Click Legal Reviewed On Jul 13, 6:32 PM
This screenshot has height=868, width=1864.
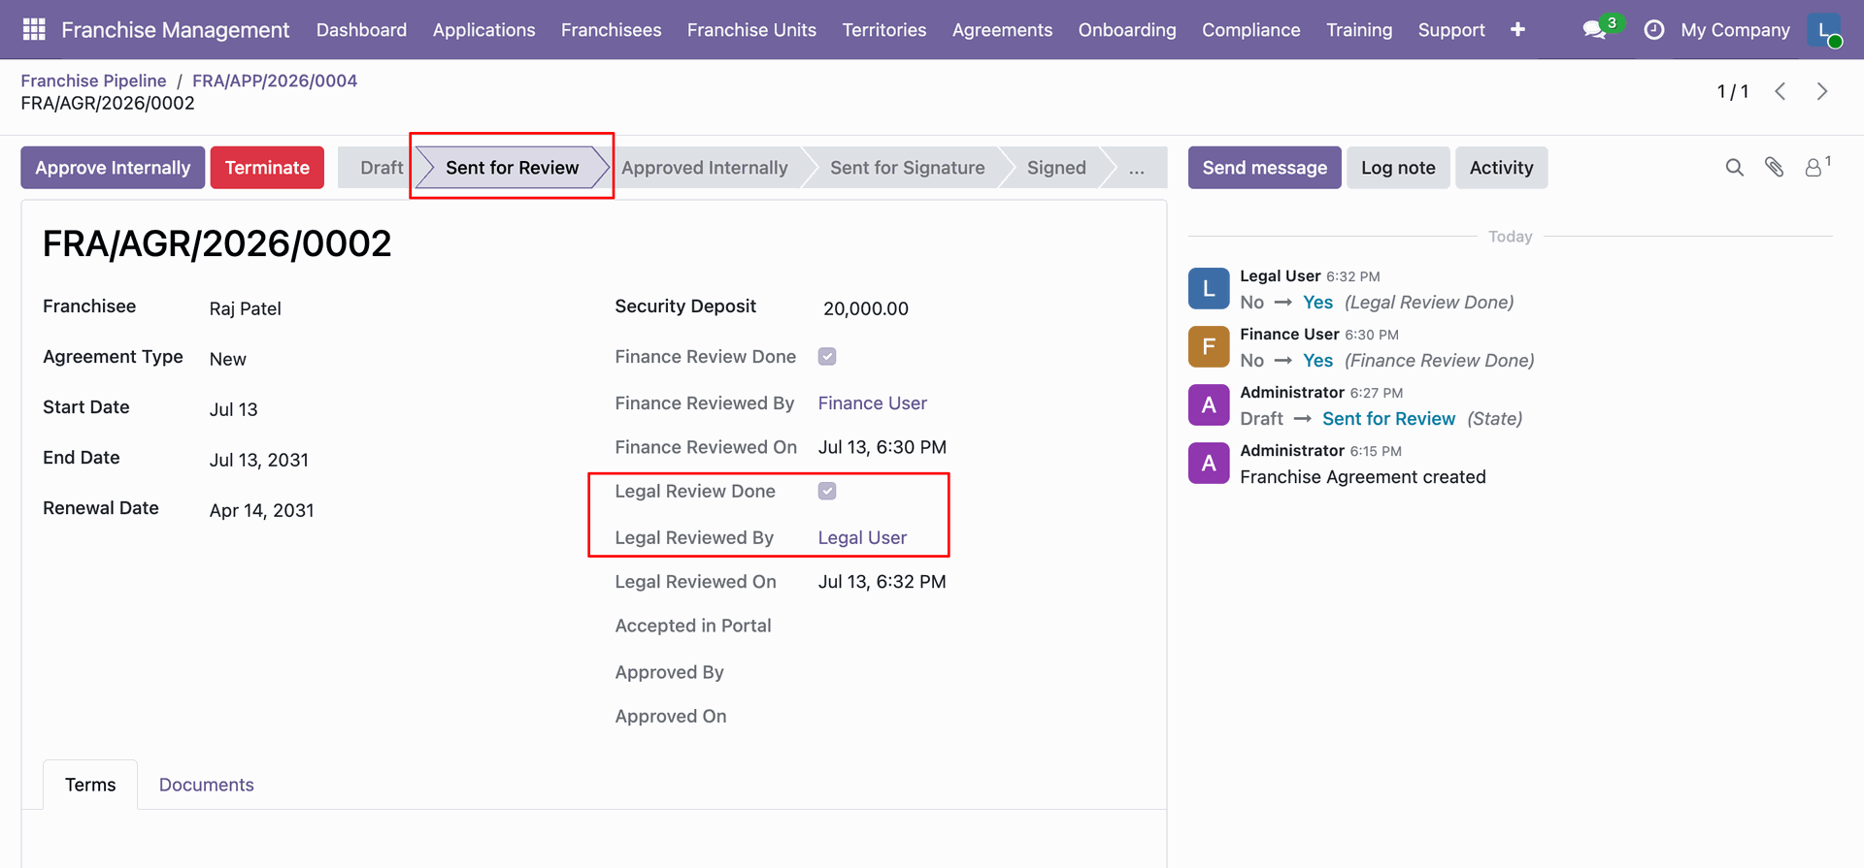882,582
